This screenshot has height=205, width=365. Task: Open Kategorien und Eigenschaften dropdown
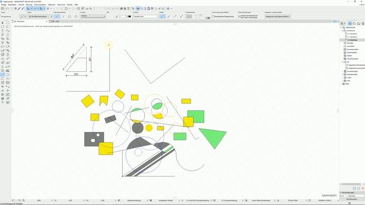pos(278,17)
